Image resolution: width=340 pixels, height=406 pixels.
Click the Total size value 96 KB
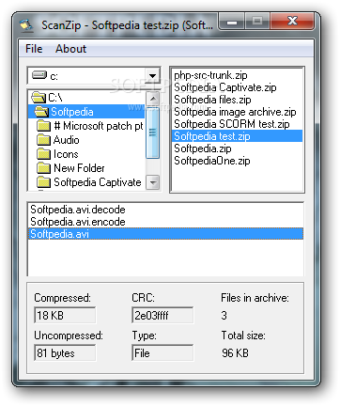click(235, 353)
